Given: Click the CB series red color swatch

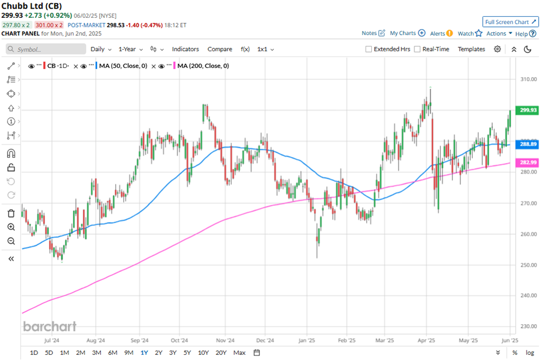Looking at the screenshot, I should pyautogui.click(x=44, y=66).
